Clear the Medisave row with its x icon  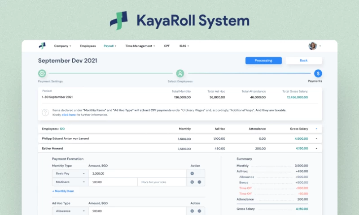tap(192, 182)
